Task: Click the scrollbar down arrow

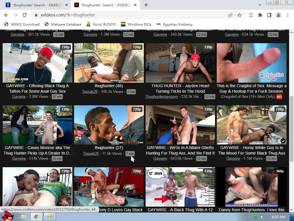Action: (291, 210)
